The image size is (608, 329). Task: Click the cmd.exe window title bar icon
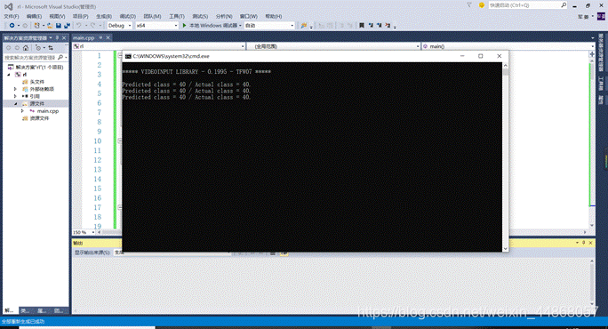point(128,56)
